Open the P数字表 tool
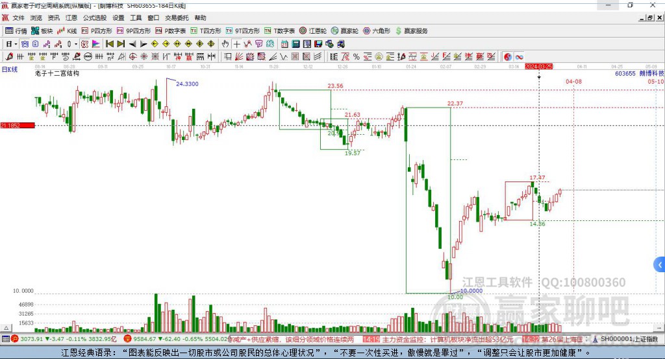 (171, 31)
